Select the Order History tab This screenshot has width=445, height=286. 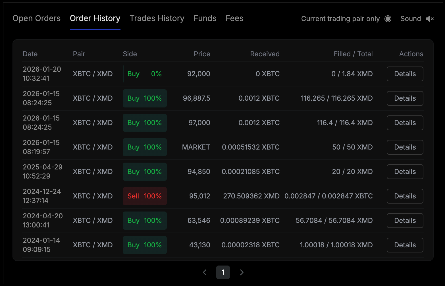[x=95, y=18]
